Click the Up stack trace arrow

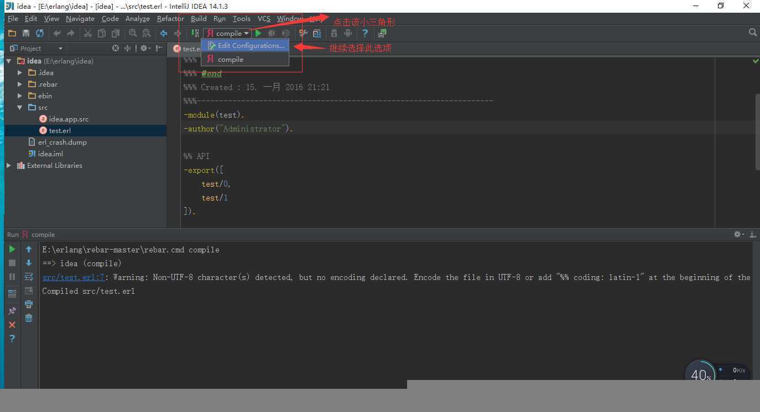coord(29,249)
